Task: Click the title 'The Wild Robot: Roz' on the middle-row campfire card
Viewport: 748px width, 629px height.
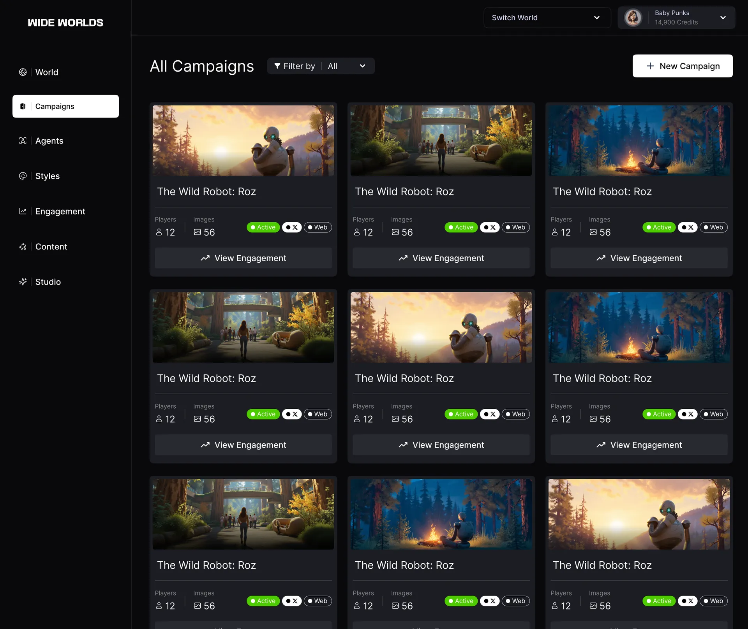Action: click(x=602, y=378)
